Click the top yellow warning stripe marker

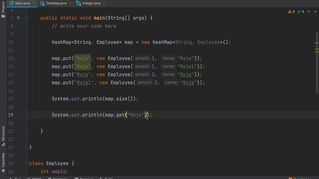pos(317,43)
